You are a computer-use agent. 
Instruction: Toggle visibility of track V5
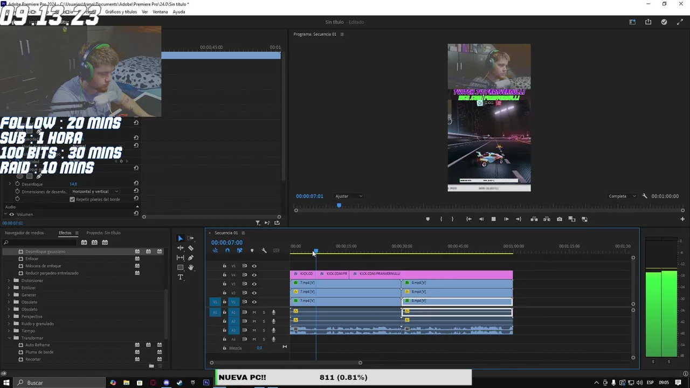(254, 266)
